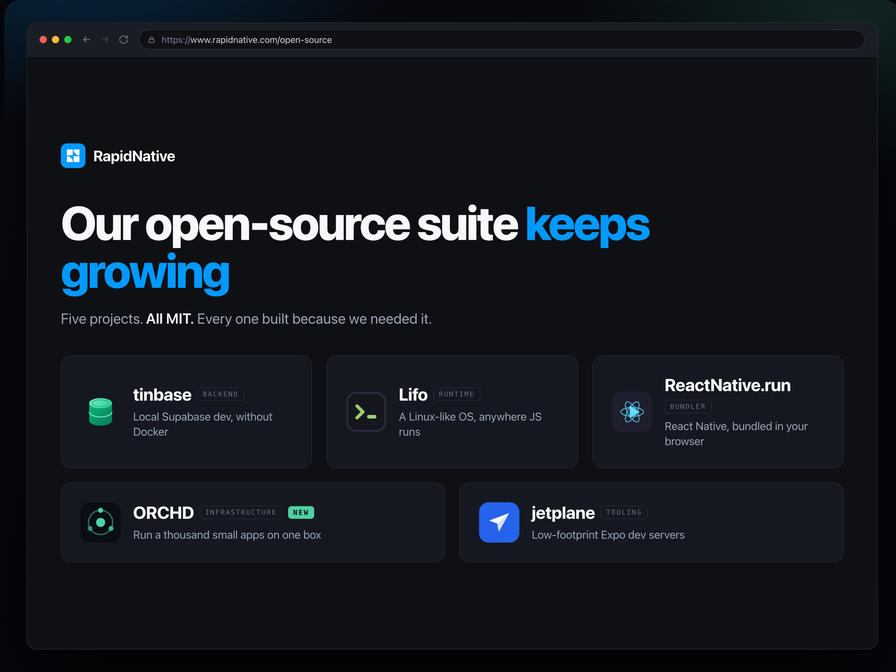
Task: Click 'Low-footprint Expo dev servers' text
Action: coord(608,535)
